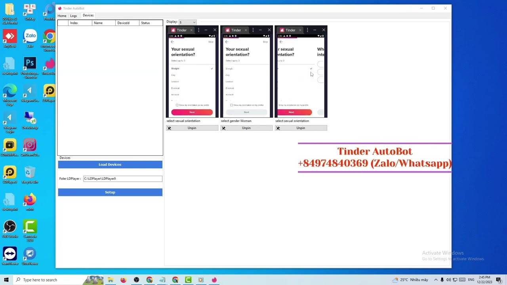This screenshot has width=507, height=285.
Task: Unpin the third emulator view
Action: [301, 128]
